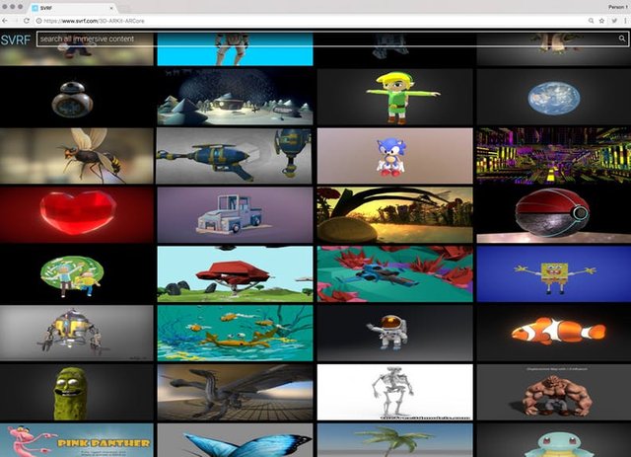
Task: Open the clownfish thumbnail
Action: [x=554, y=333]
